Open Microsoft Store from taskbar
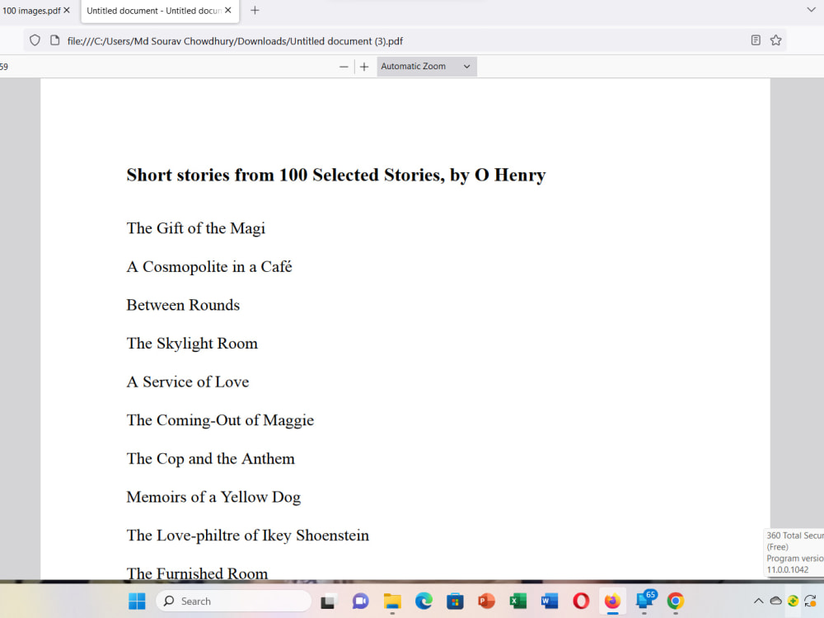The image size is (824, 618). (x=455, y=601)
